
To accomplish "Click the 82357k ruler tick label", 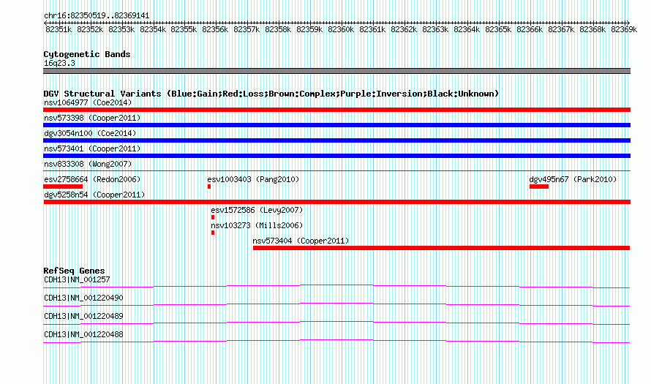I will 247,29.
